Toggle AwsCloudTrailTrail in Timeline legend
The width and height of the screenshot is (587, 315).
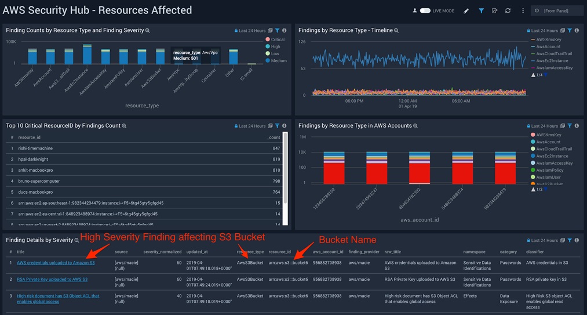point(552,53)
